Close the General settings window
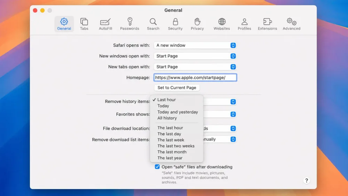Image resolution: width=348 pixels, height=196 pixels. pyautogui.click(x=35, y=10)
